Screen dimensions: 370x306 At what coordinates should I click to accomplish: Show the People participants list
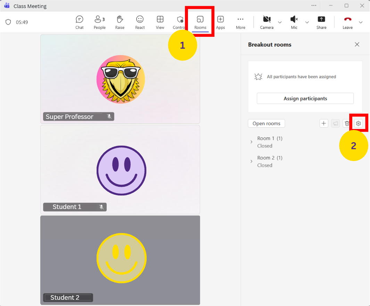99,22
